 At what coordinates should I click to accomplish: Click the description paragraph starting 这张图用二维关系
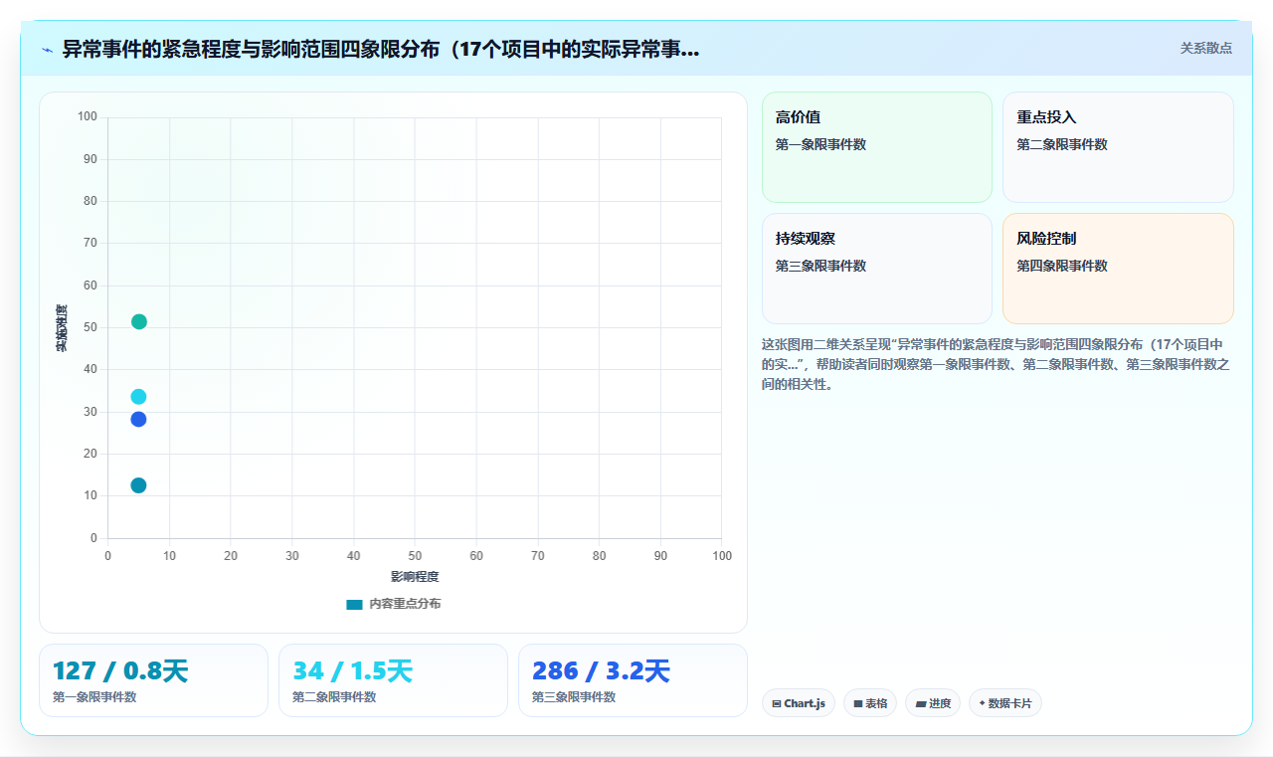coord(996,364)
